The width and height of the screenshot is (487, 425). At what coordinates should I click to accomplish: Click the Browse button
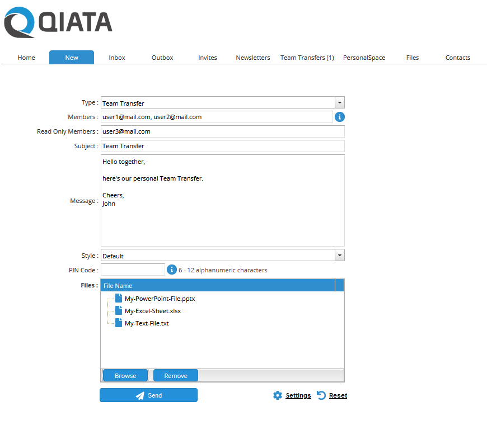pyautogui.click(x=125, y=376)
